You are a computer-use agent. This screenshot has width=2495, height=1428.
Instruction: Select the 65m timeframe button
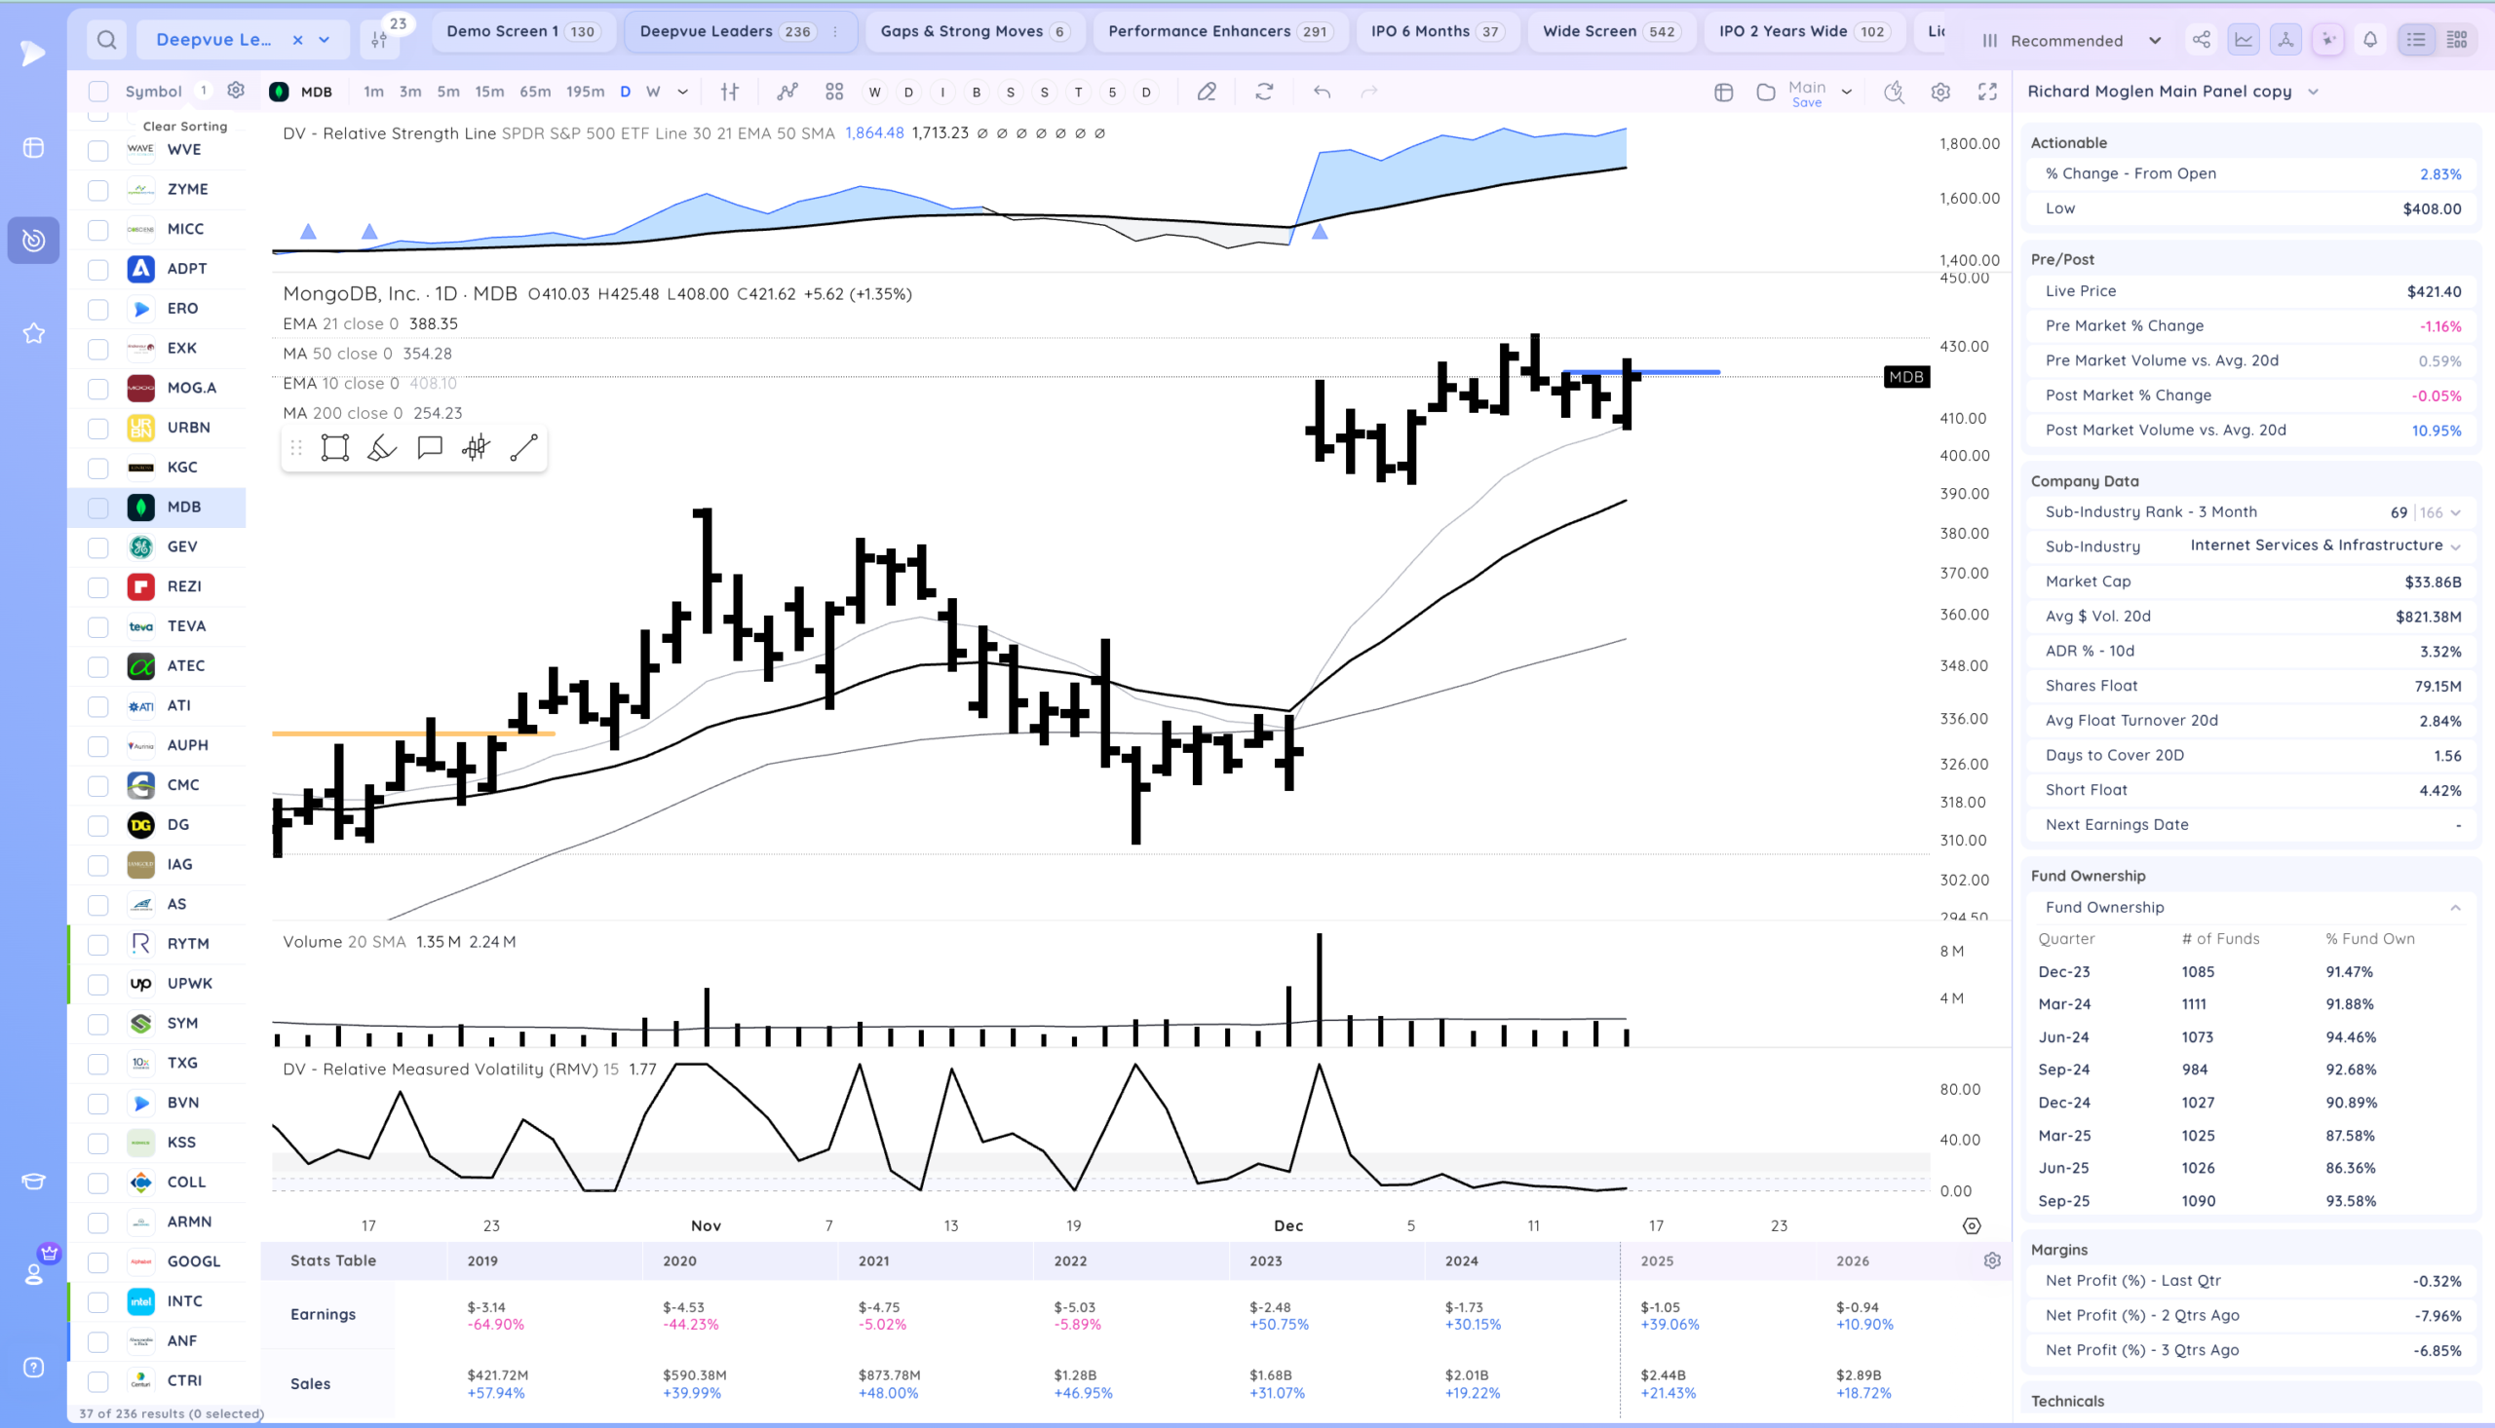click(535, 93)
